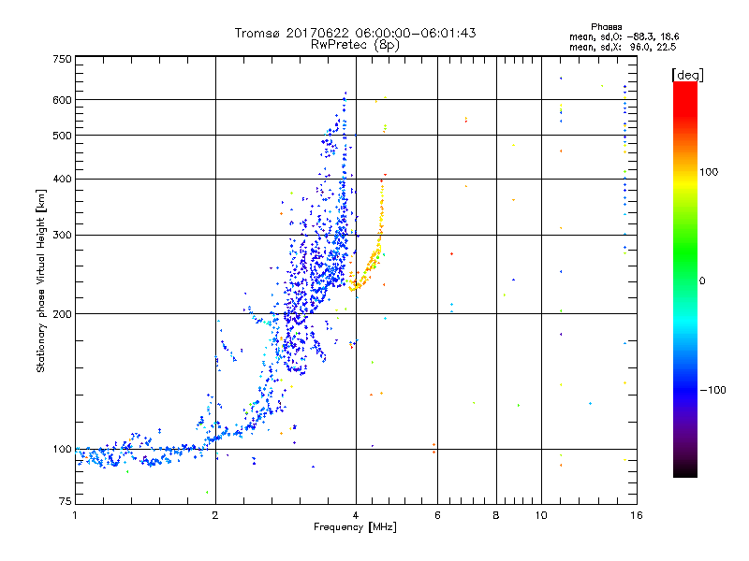Click the colorbar "-100" degree label
The height and width of the screenshot is (561, 749).
pos(712,390)
